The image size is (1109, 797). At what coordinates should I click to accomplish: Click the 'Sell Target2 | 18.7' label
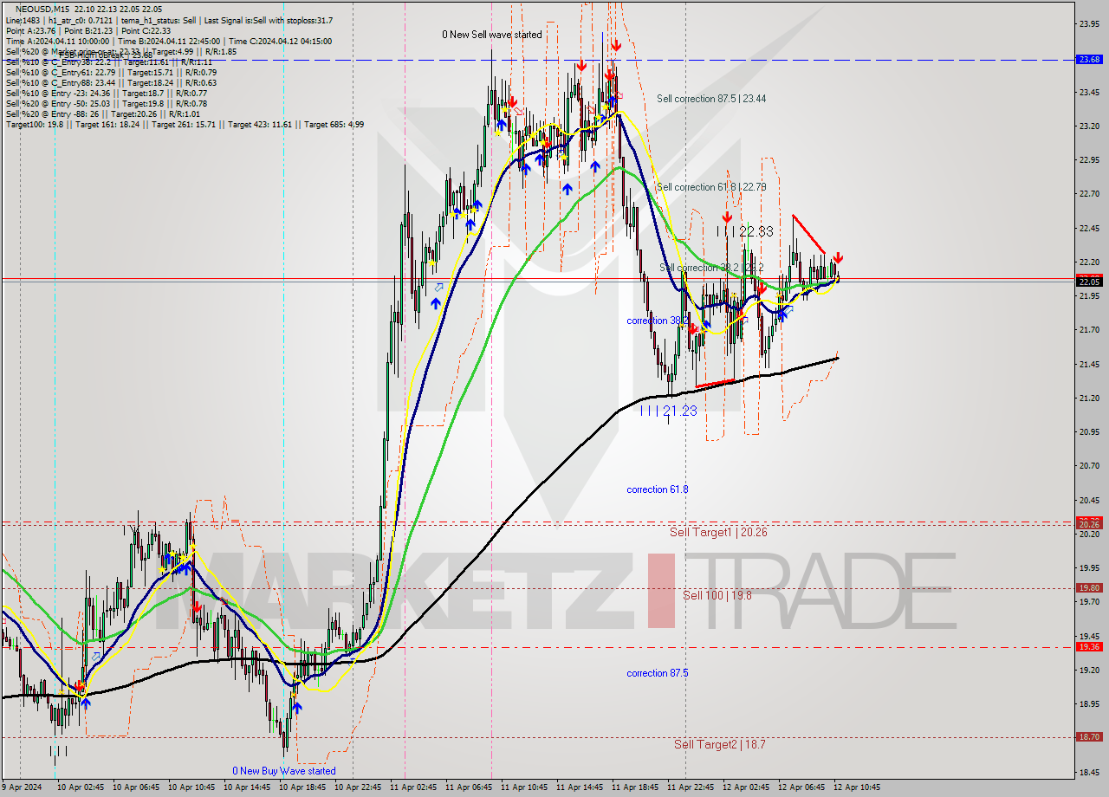click(720, 744)
